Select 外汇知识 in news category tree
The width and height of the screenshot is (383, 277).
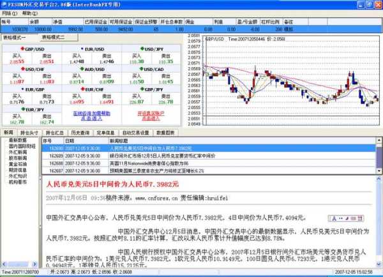click(18, 176)
